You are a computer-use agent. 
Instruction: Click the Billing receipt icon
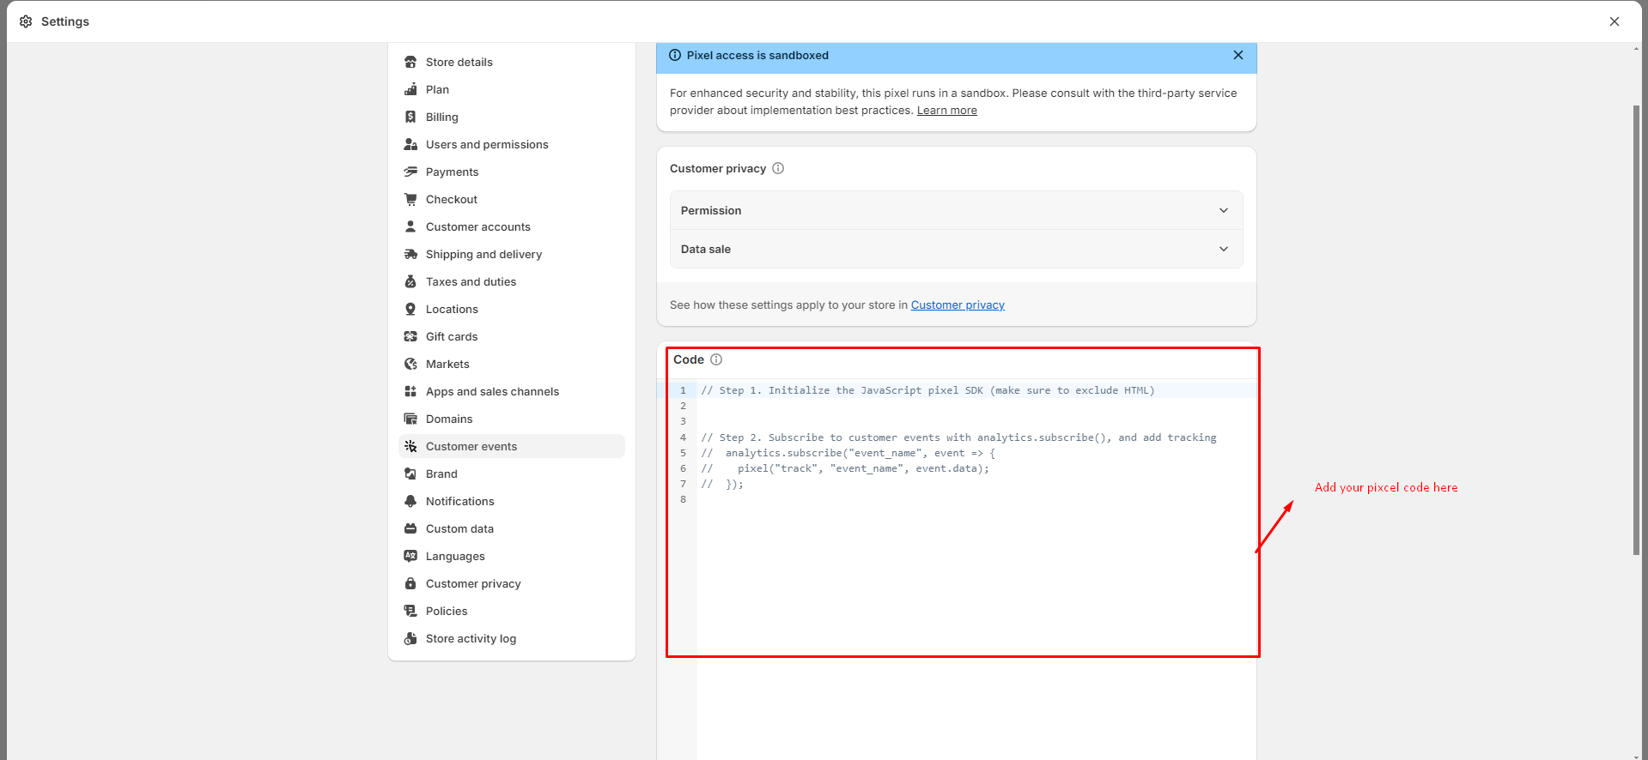click(x=410, y=117)
